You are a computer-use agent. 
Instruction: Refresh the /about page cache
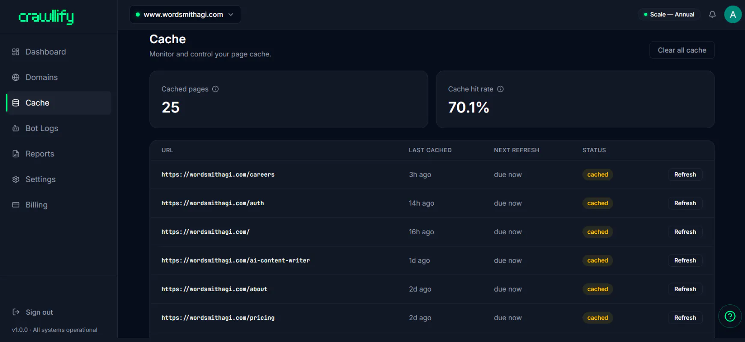pyautogui.click(x=685, y=289)
